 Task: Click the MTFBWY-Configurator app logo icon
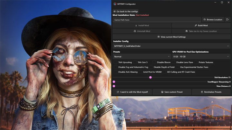click(115, 4)
